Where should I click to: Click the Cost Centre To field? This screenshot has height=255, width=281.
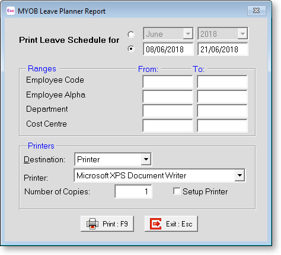[x=222, y=125]
